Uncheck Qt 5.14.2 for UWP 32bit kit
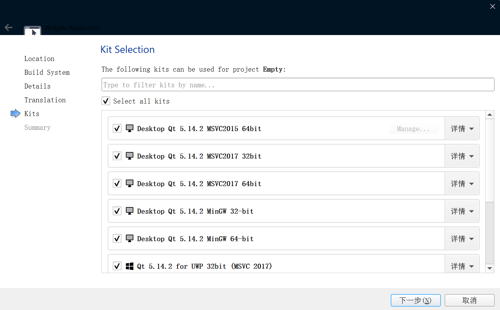The height and width of the screenshot is (310, 500). (117, 266)
